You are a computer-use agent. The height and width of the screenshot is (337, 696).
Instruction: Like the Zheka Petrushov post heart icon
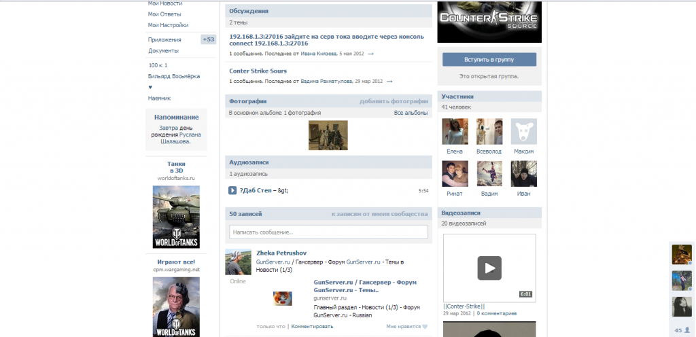[424, 326]
